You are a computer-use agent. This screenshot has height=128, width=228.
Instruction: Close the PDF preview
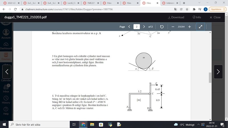tap(215, 17)
